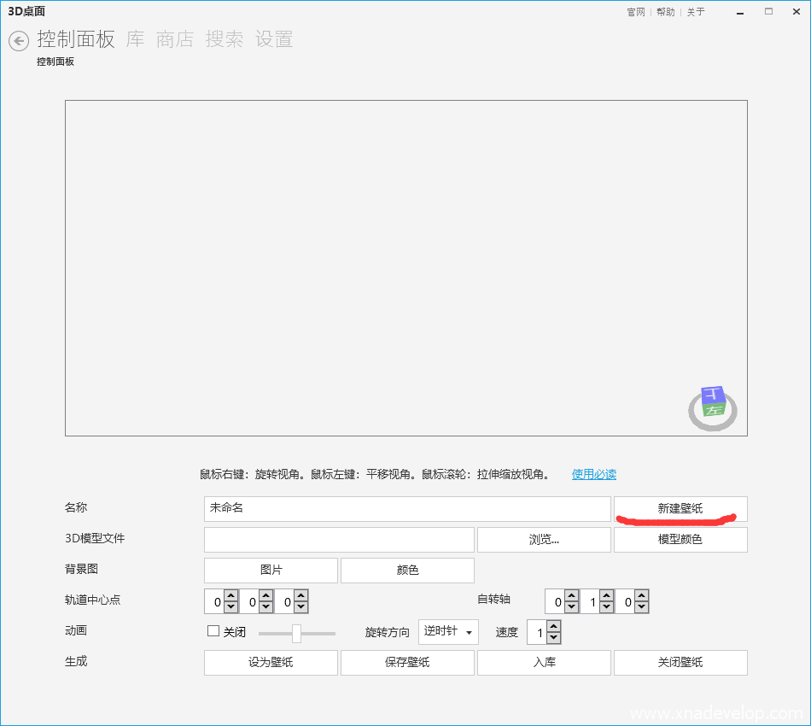
Task: Click the 新建壁纸 button
Action: (x=680, y=508)
